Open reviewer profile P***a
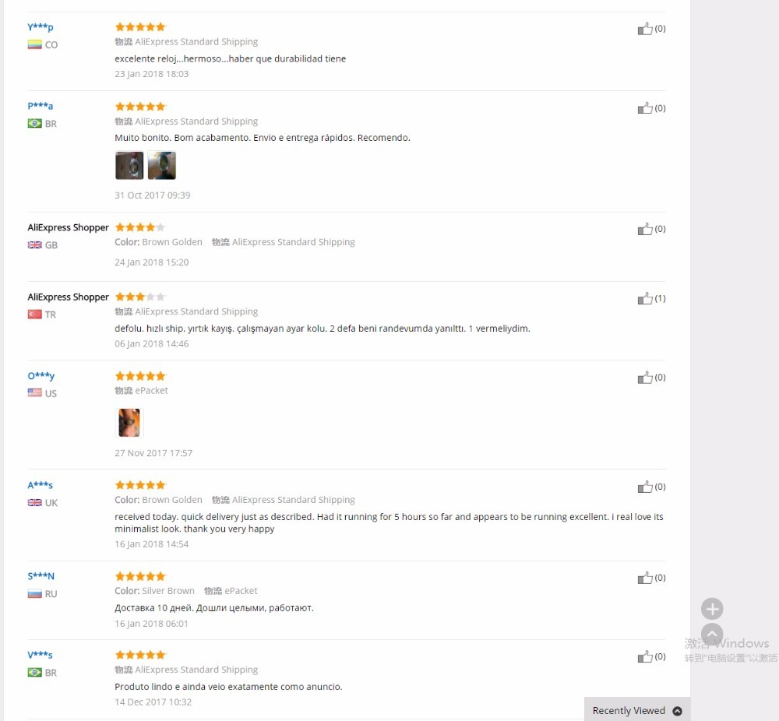 [x=41, y=106]
